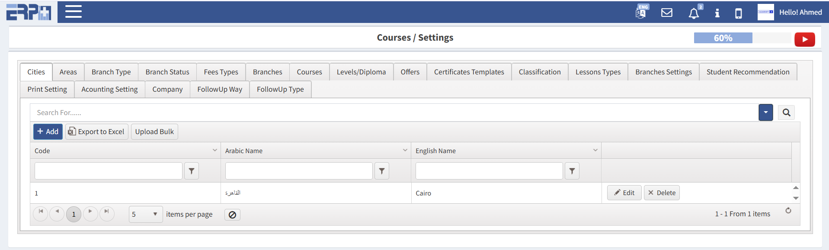Click the info icon in header
829x250 pixels.
point(717,13)
